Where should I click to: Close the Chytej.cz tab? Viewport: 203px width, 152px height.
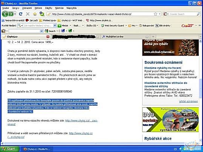(48, 37)
